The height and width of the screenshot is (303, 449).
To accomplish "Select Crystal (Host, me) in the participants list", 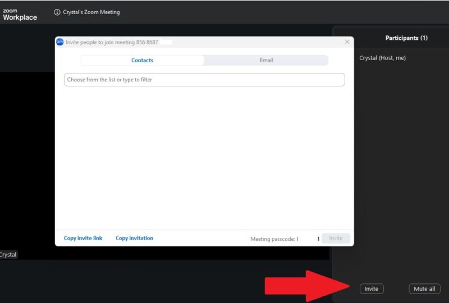I will (x=382, y=58).
